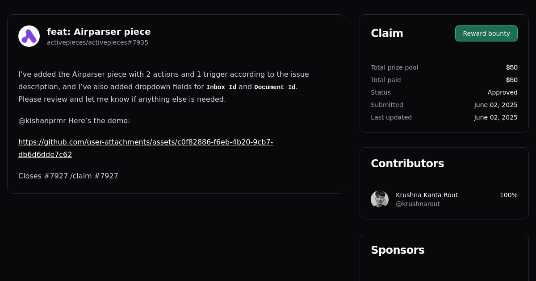Click the "Closes #7927 /claim #7927" line
Screen dimensions: 536x281
point(68,176)
